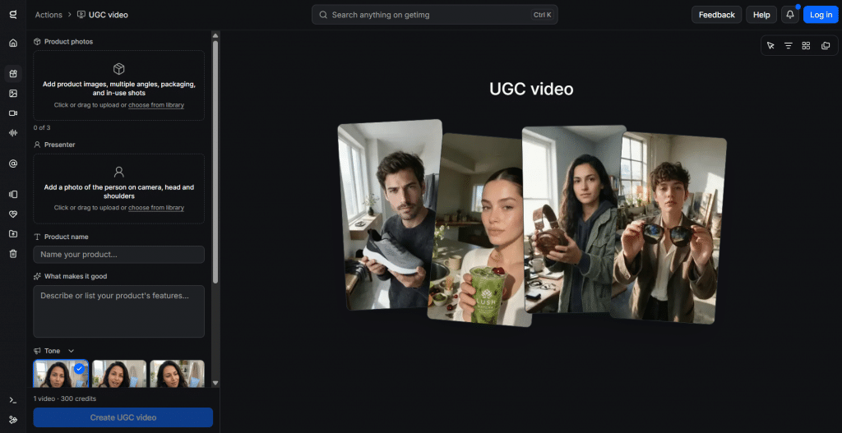The width and height of the screenshot is (842, 433).
Task: Click the Log in button
Action: pyautogui.click(x=821, y=15)
